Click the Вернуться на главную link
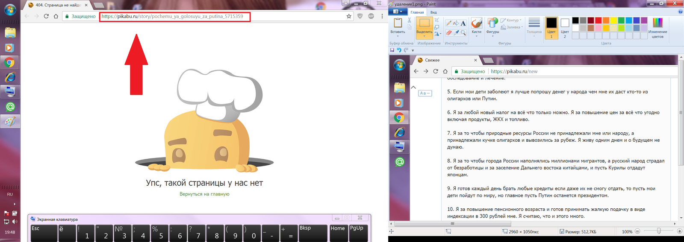Screen dimensions: 684x242 pyautogui.click(x=204, y=194)
